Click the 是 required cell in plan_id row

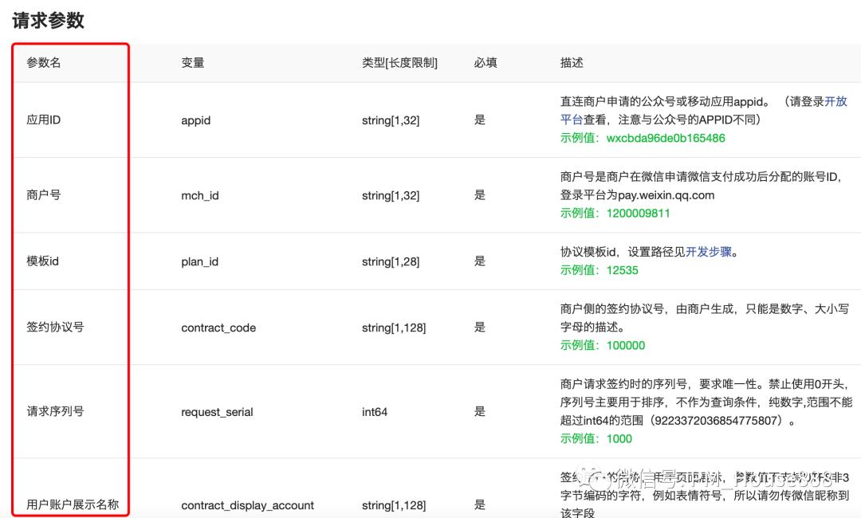tap(480, 261)
